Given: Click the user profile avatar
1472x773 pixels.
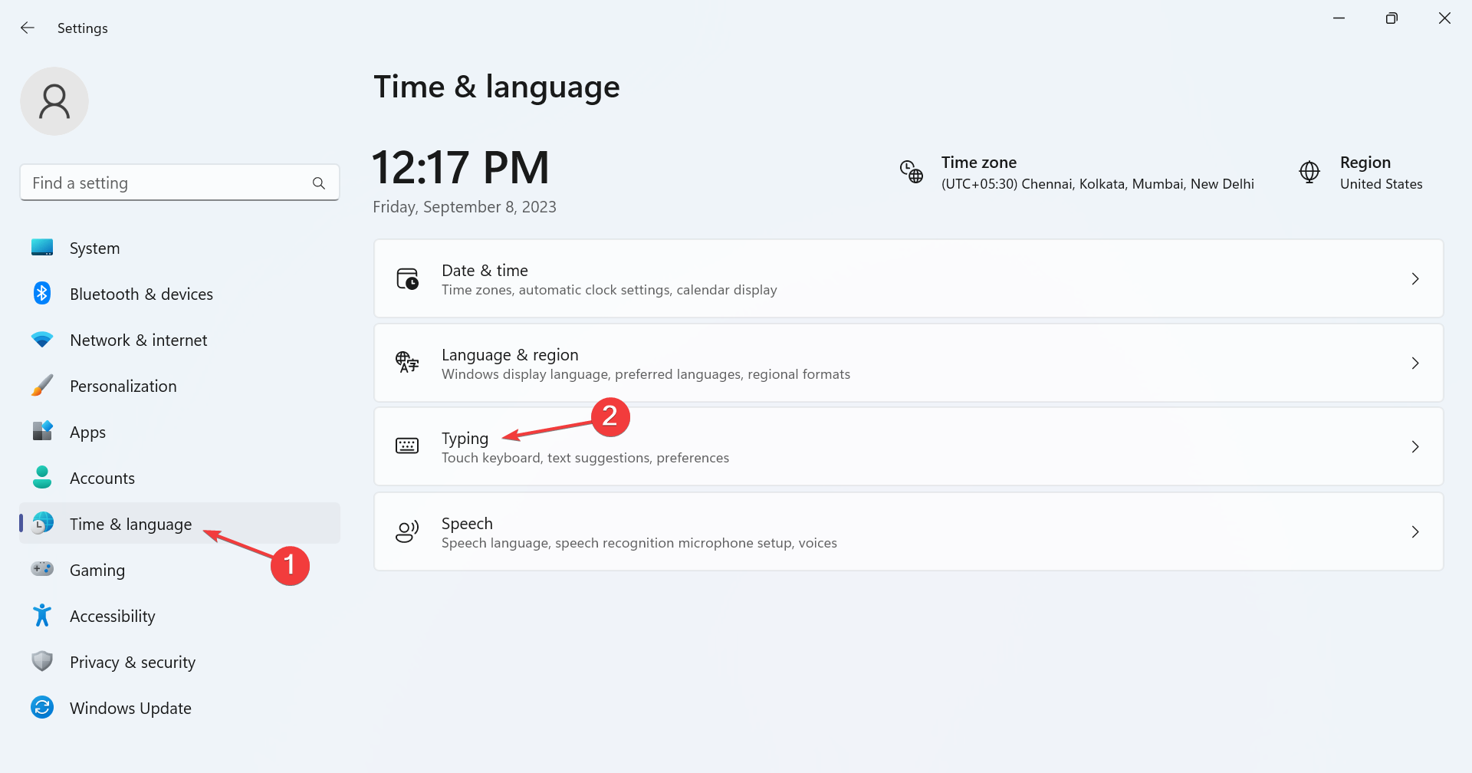Looking at the screenshot, I should tap(54, 100).
